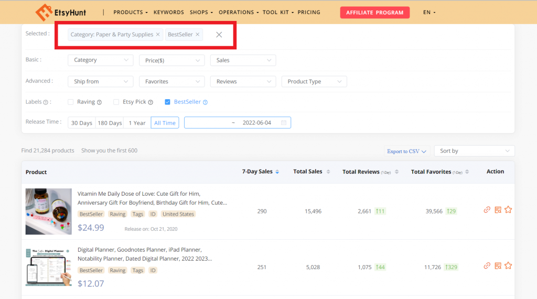
Task: Sort by 7-Day Sales column arrows
Action: click(277, 172)
